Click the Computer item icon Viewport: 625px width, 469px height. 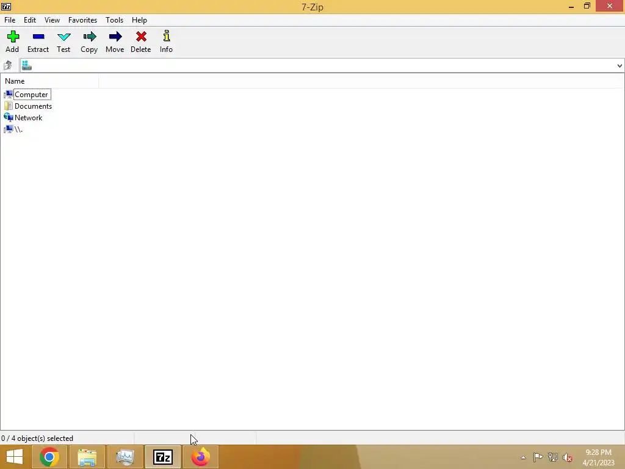tap(9, 95)
